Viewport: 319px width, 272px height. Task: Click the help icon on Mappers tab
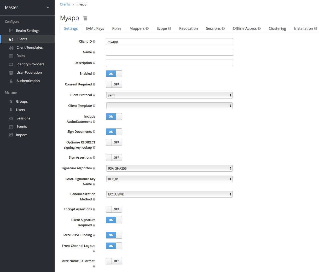point(147,28)
